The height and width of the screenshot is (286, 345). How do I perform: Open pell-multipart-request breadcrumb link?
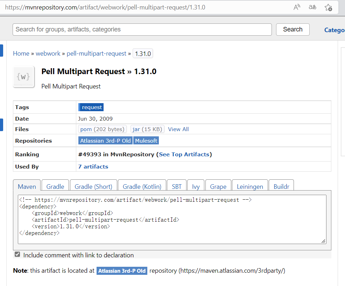96,53
